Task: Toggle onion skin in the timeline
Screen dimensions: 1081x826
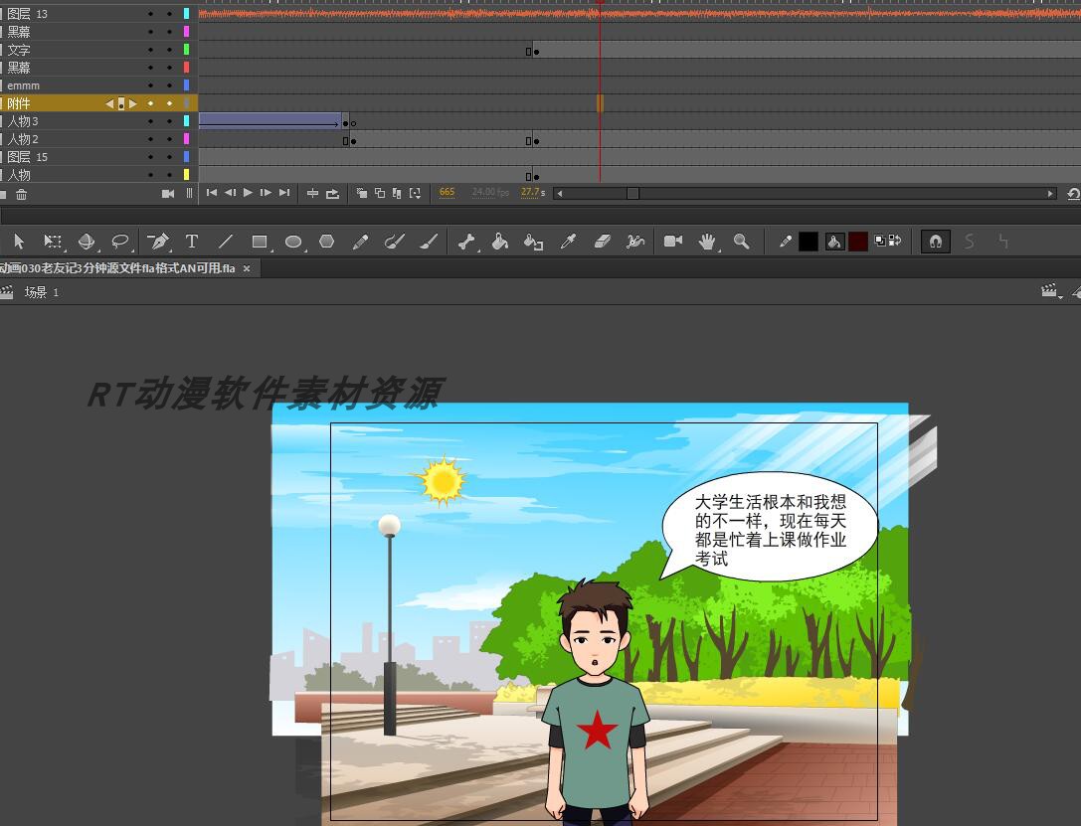Action: click(x=363, y=193)
